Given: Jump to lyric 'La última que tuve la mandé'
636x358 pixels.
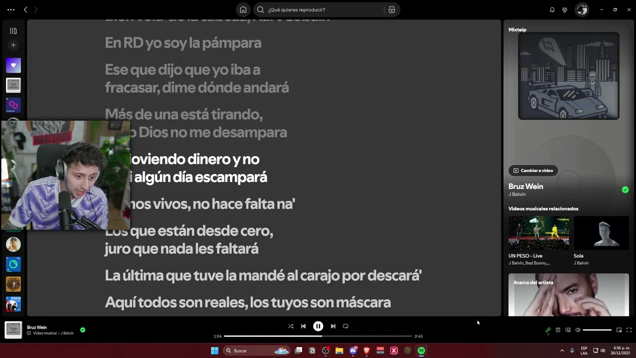Looking at the screenshot, I should [263, 275].
